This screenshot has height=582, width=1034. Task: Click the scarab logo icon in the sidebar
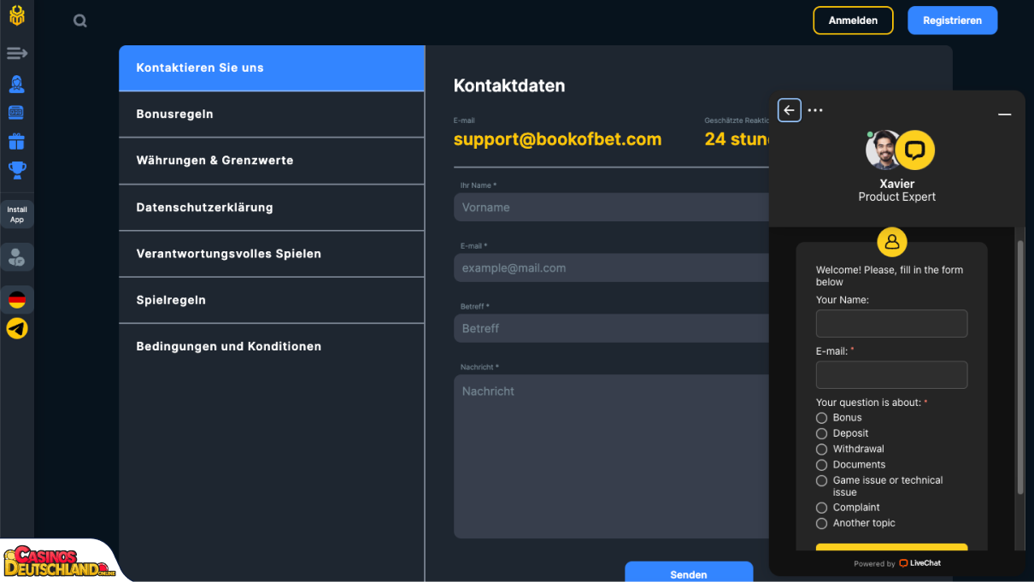pyautogui.click(x=17, y=15)
